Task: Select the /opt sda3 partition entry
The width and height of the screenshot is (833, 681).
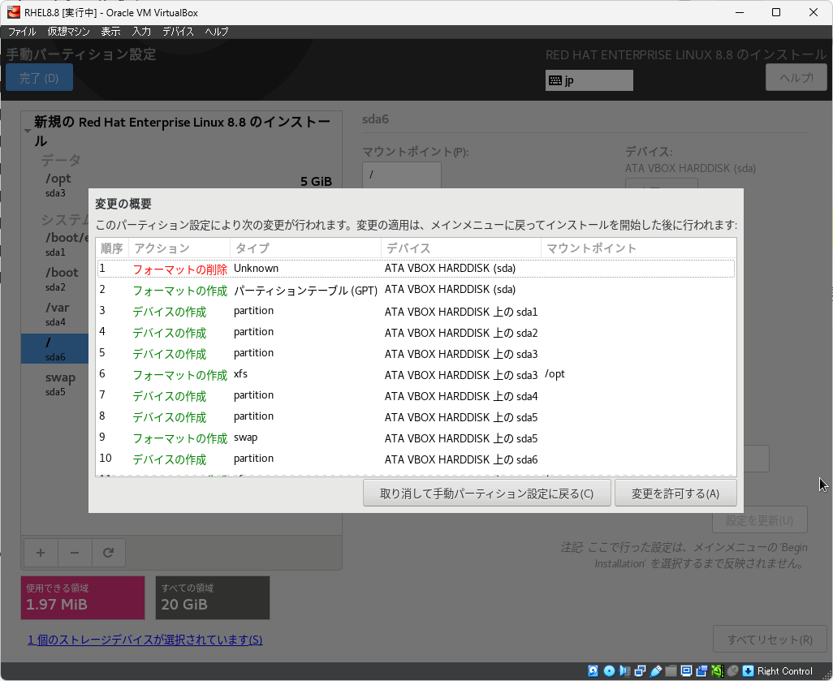Action: tap(180, 185)
